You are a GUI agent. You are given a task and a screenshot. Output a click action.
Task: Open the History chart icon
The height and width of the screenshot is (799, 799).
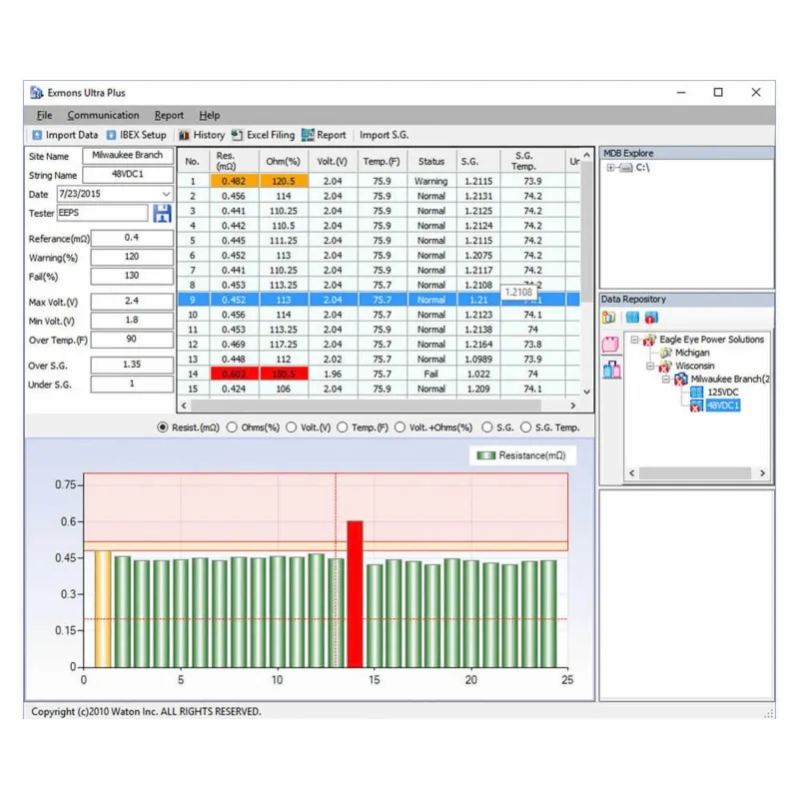point(185,135)
